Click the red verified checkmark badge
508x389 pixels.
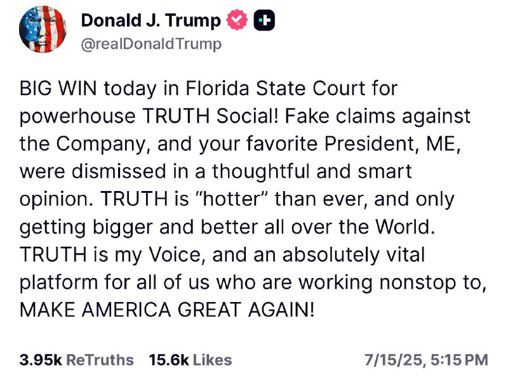(x=237, y=20)
